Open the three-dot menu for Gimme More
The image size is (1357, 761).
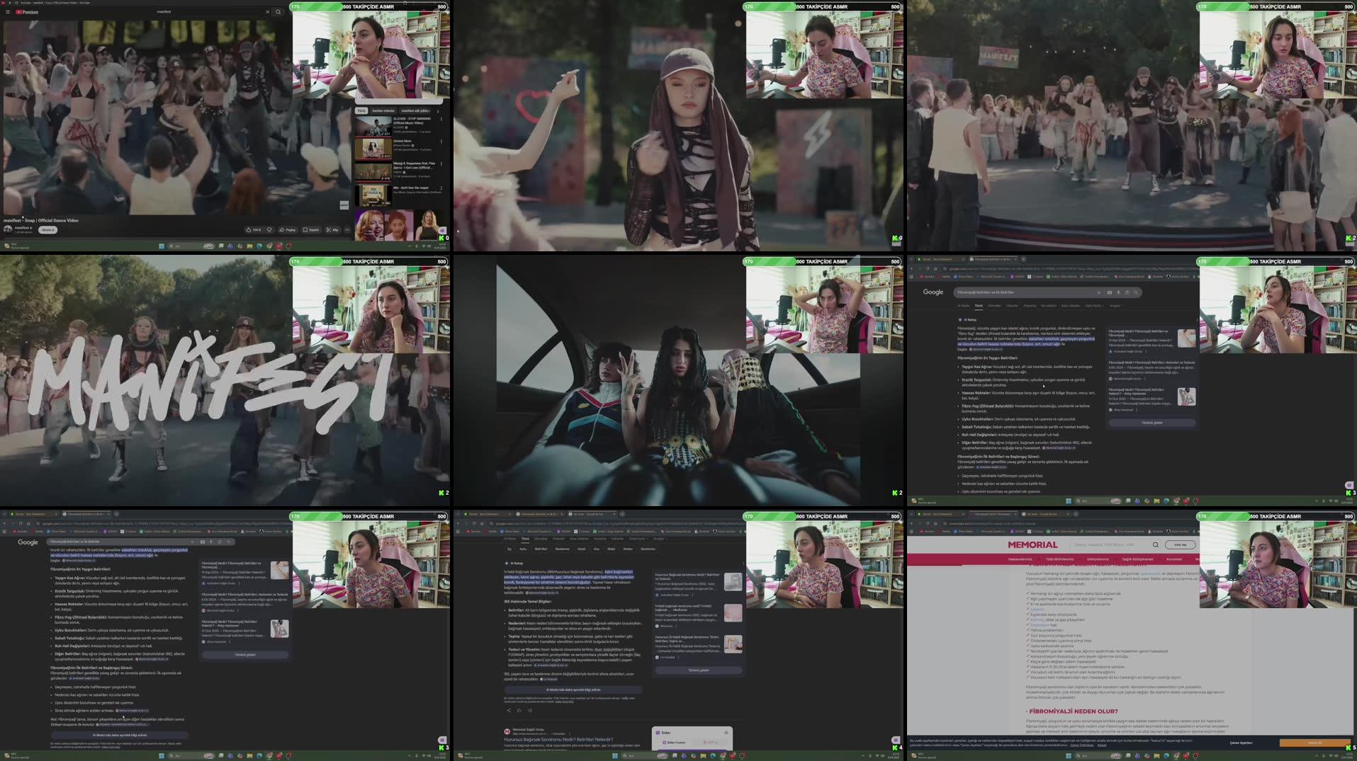[x=441, y=142]
